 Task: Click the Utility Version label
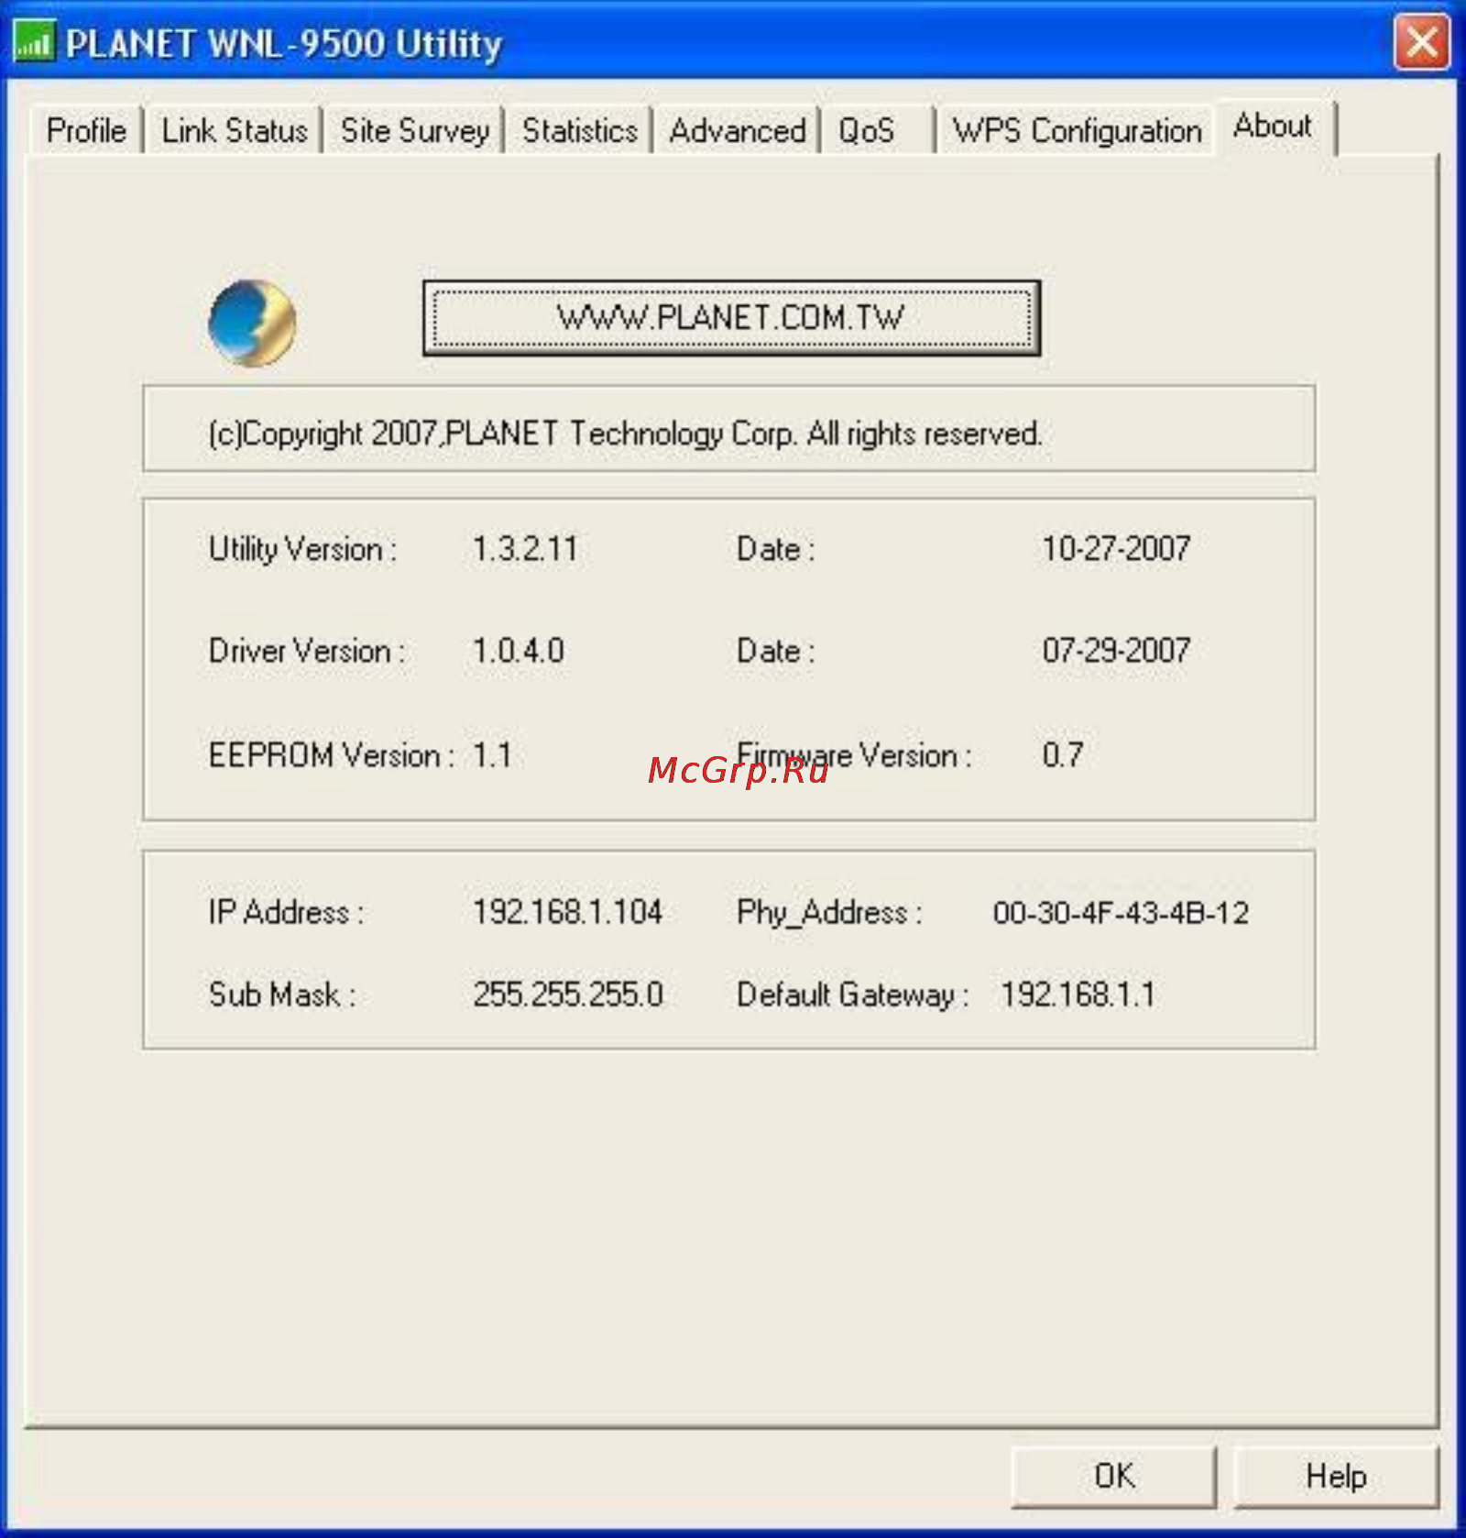302,549
